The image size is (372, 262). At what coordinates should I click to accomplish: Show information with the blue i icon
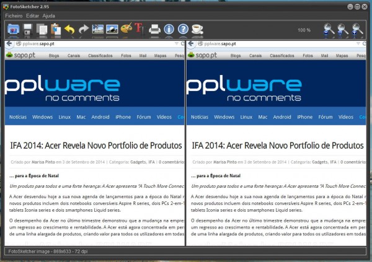pos(169,29)
